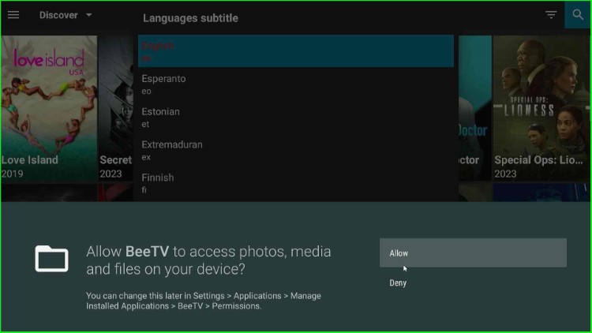The image size is (592, 333).
Task: Choose Estonian from the list
Action: (296, 117)
